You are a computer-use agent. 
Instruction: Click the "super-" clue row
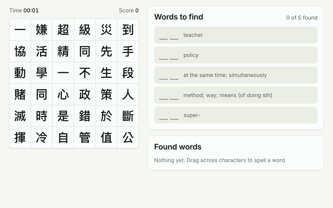coord(236,115)
